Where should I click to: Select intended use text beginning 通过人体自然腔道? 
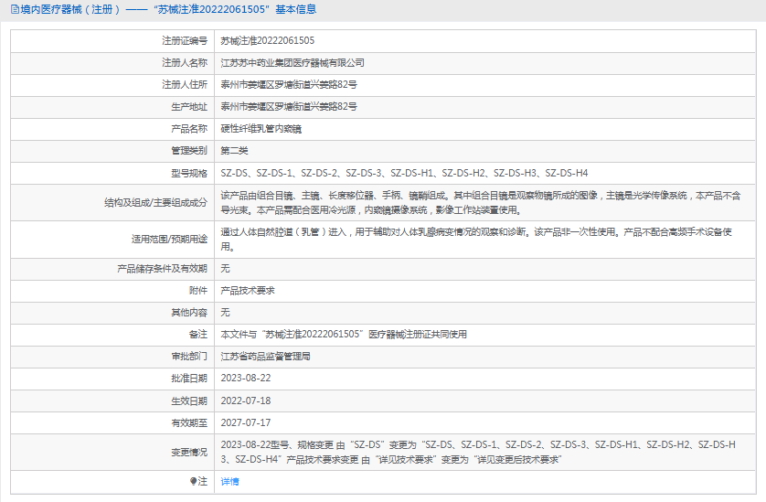pos(476,239)
